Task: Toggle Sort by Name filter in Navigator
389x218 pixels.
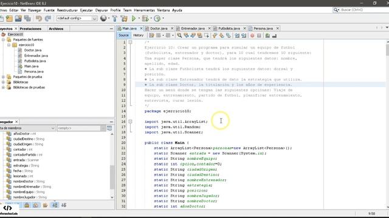Action: 55,205
